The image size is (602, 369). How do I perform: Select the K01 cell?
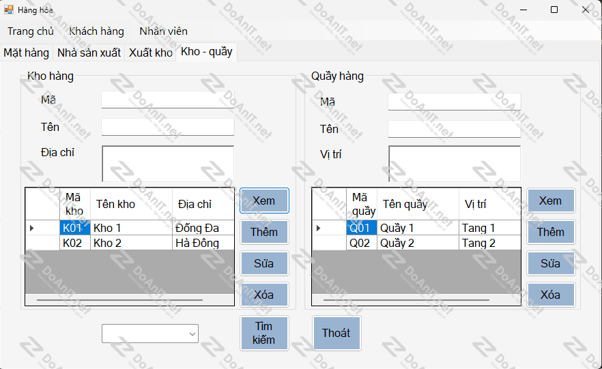point(75,228)
